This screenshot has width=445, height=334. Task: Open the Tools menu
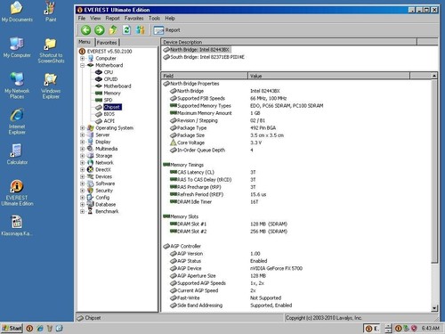[154, 19]
